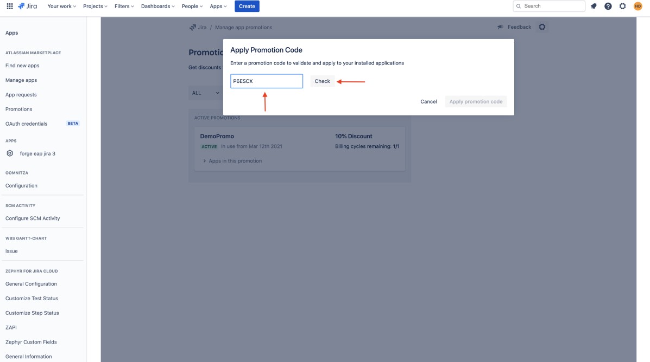Cancel the Apply Promotion Code dialog

pyautogui.click(x=428, y=101)
